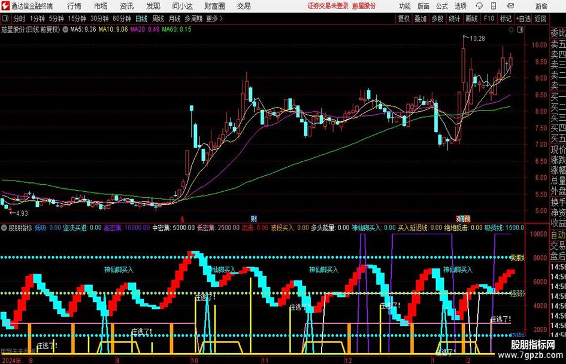Switch to the 分时 period tab

20,19
